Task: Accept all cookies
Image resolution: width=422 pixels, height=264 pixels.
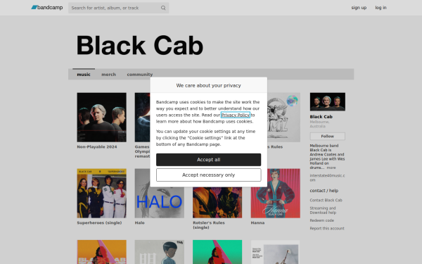Action: tap(209, 160)
